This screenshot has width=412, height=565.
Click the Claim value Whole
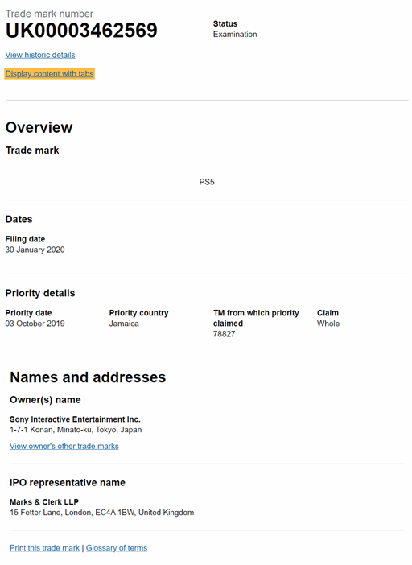pos(328,324)
